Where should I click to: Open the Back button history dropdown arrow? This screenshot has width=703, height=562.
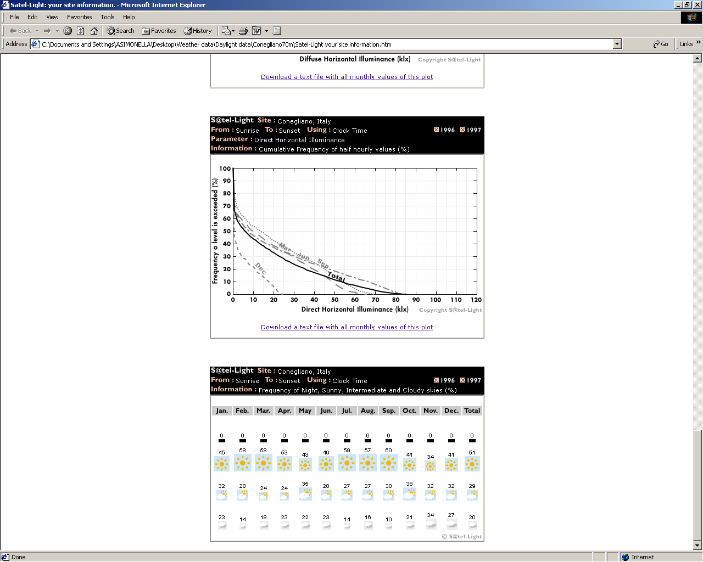pos(37,31)
